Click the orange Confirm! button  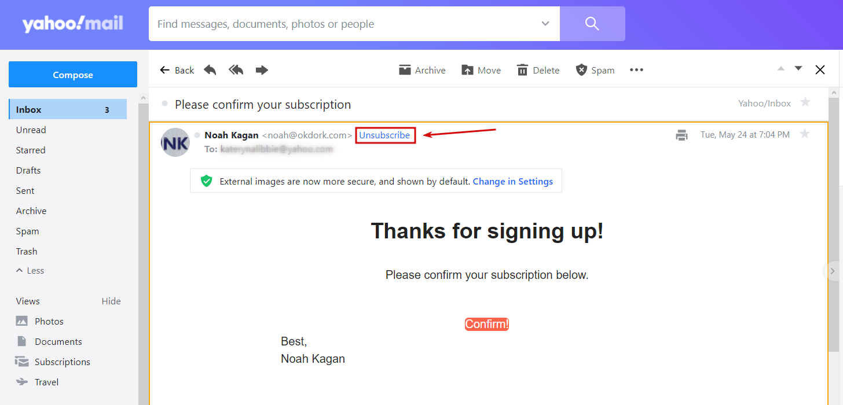point(487,324)
